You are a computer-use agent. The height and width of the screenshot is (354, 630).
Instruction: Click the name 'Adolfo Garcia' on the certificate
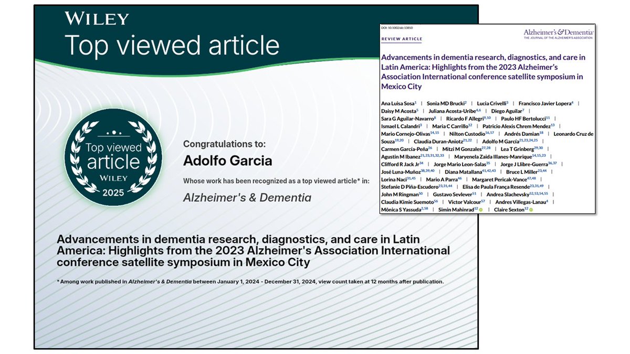[227, 160]
